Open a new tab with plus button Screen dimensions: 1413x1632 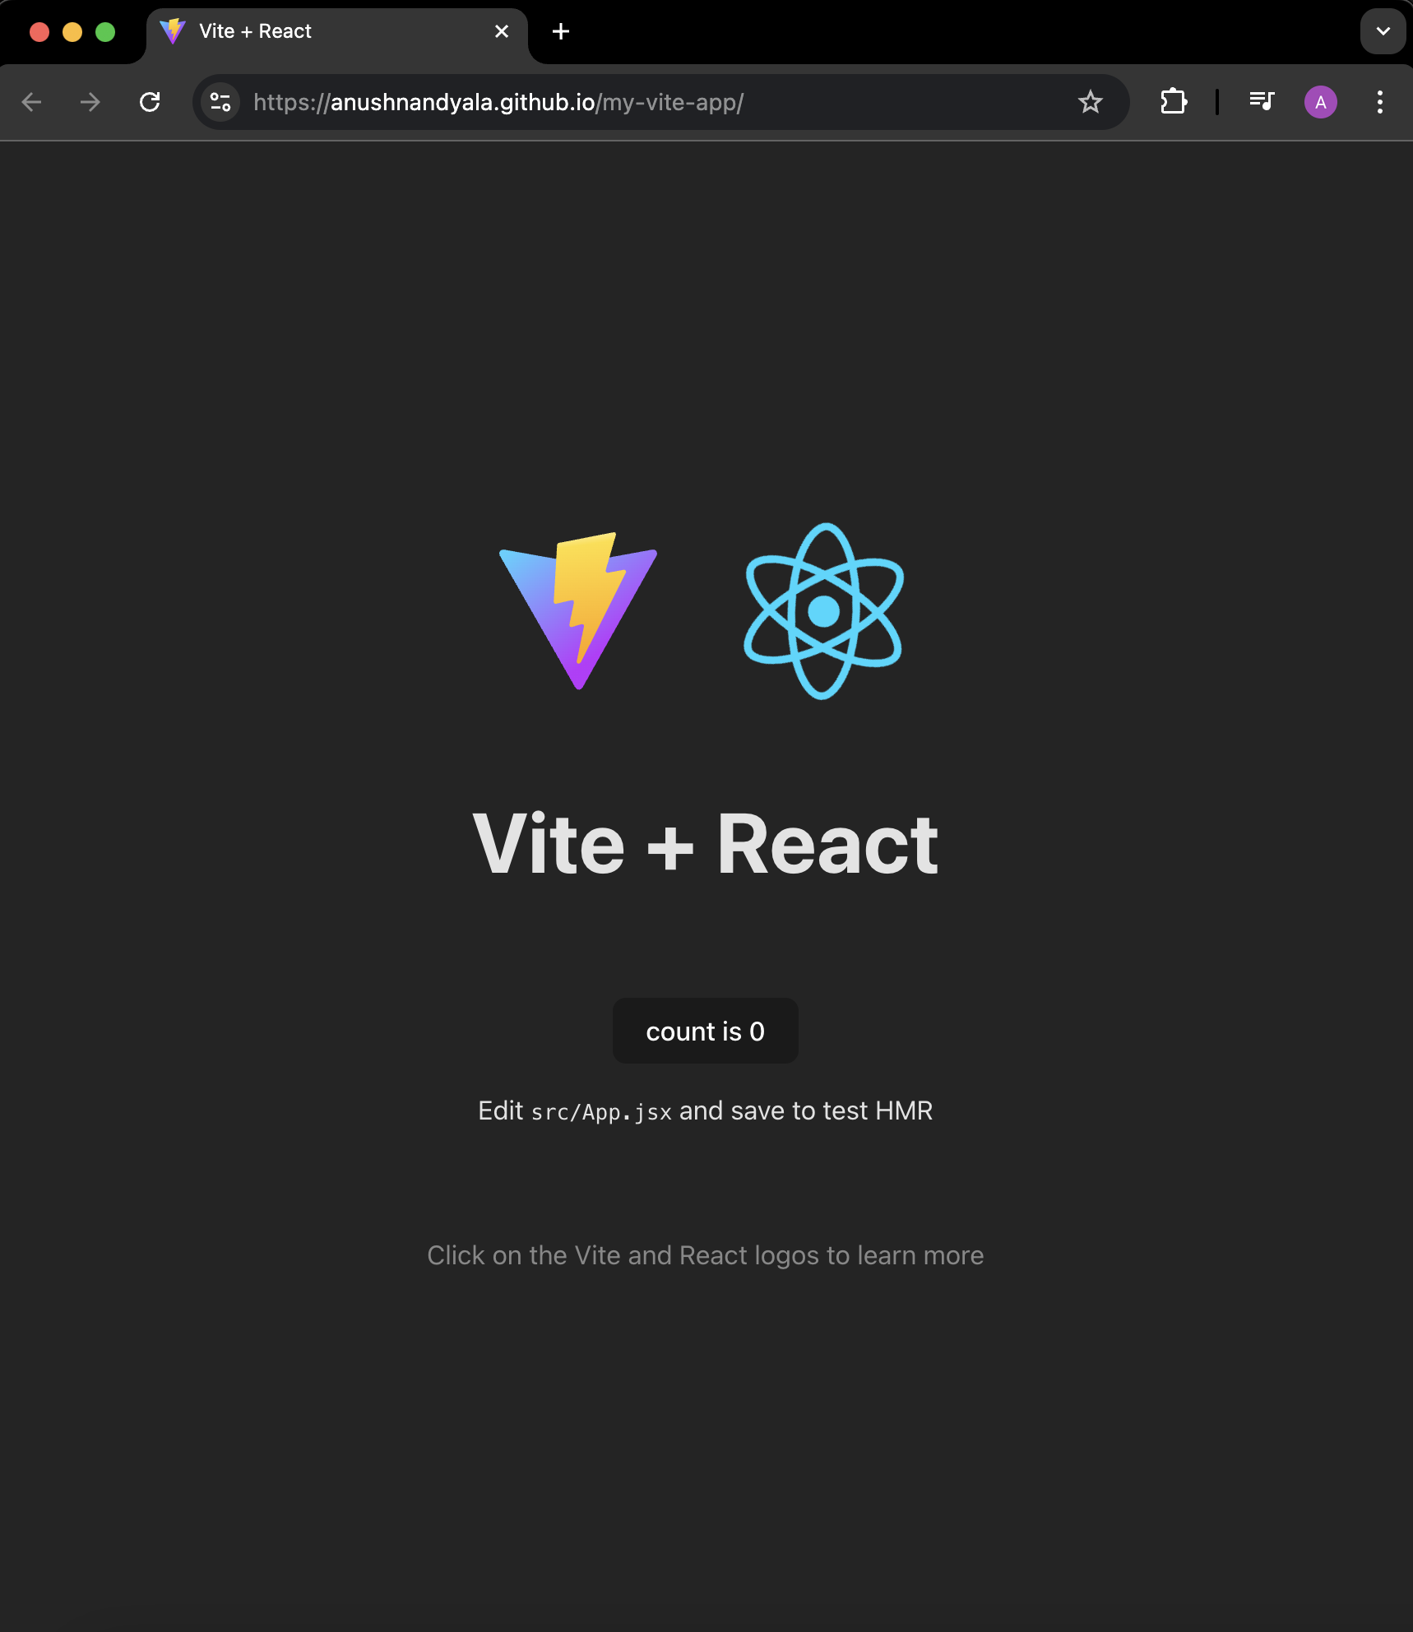pos(561,31)
